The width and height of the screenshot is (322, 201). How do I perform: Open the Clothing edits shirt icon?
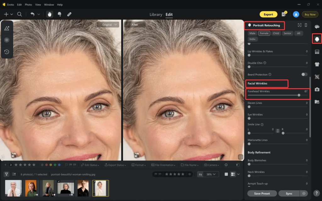tap(317, 64)
